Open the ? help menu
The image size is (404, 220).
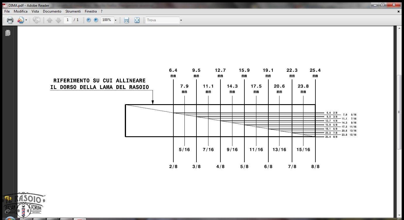101,11
